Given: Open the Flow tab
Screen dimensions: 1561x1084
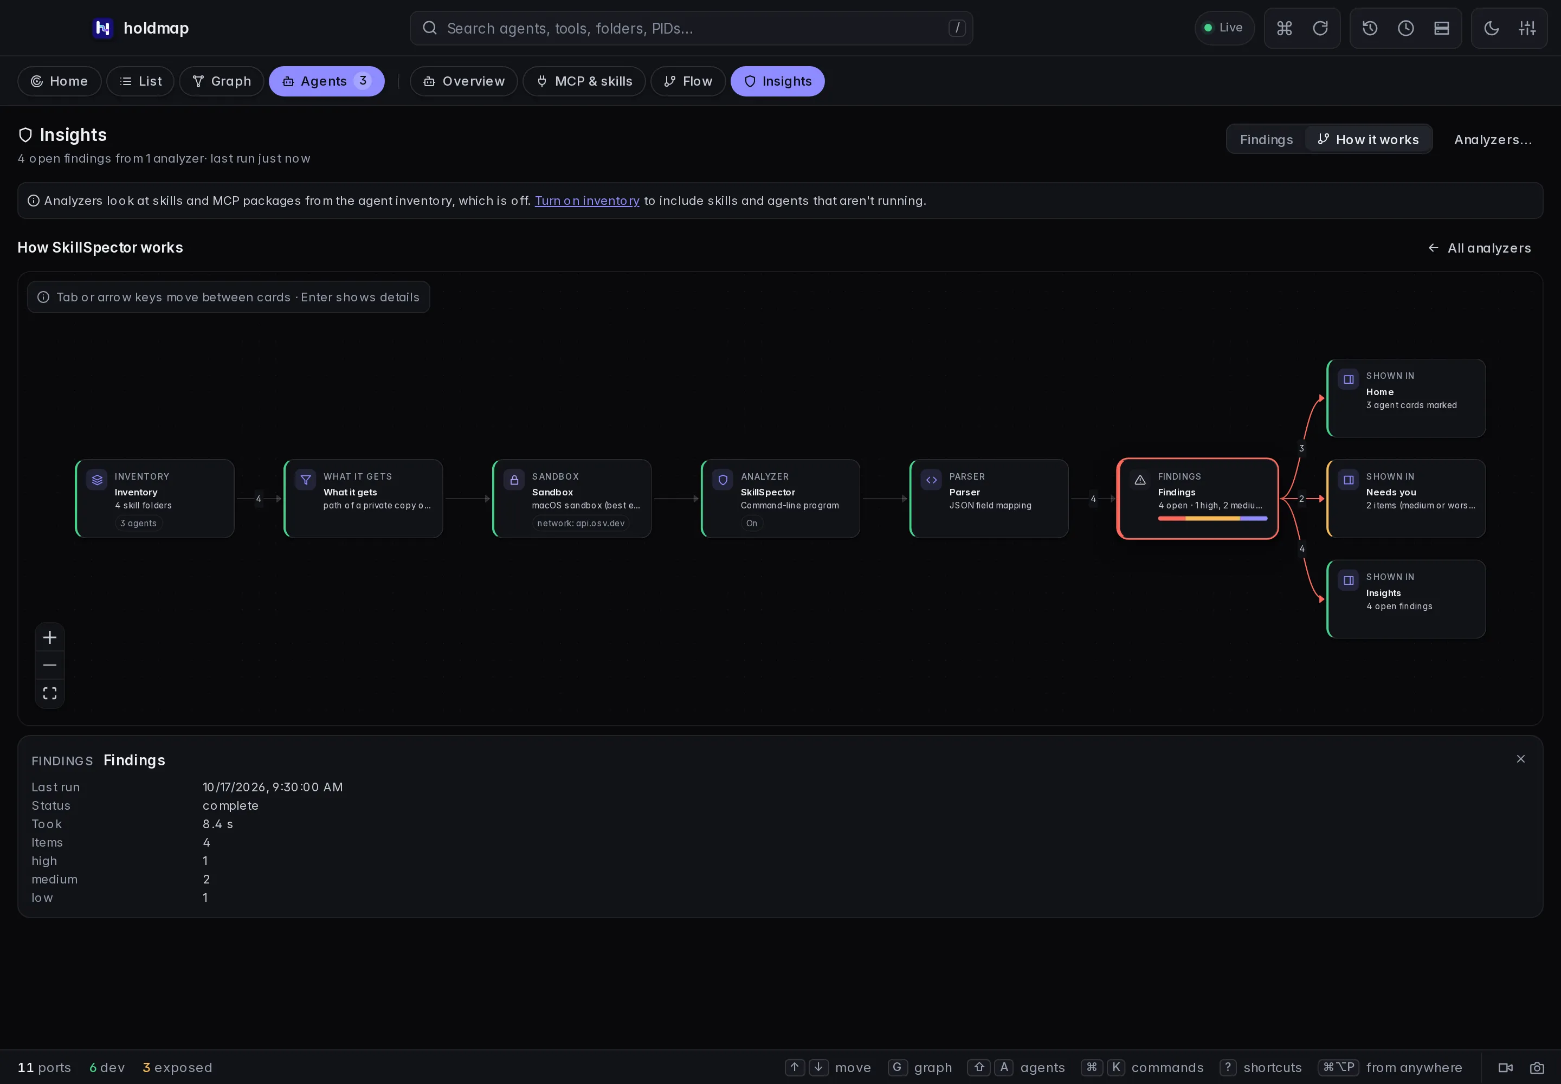Looking at the screenshot, I should [688, 81].
